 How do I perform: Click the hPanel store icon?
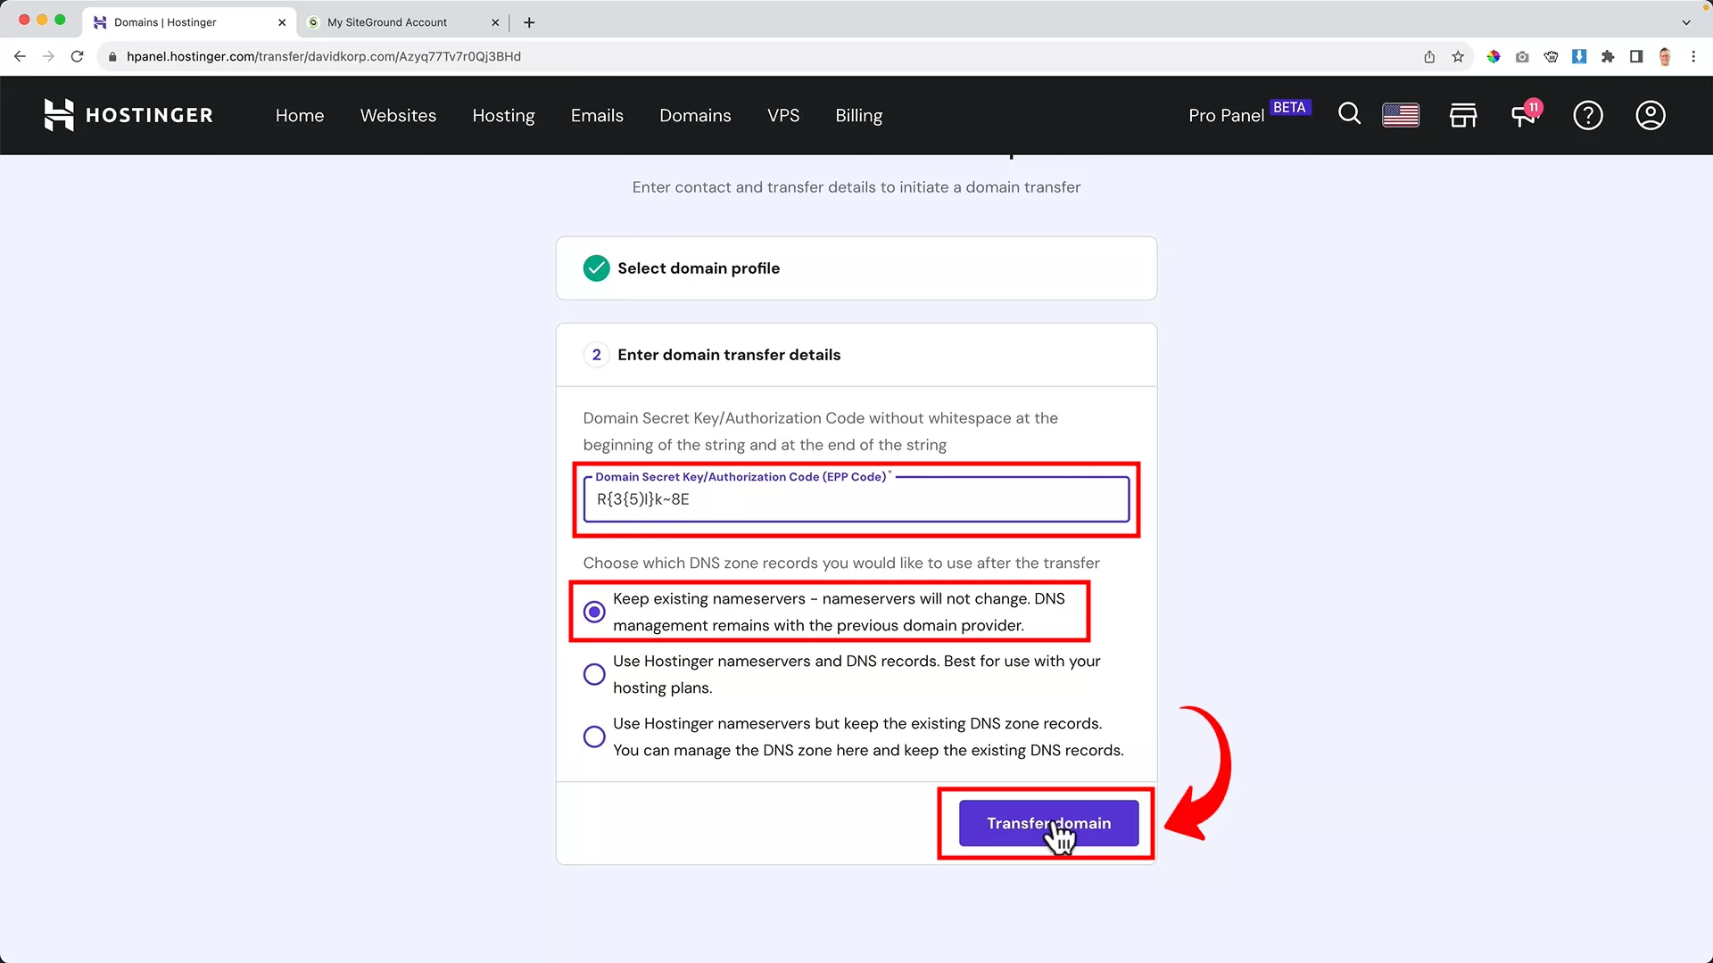[x=1463, y=115]
